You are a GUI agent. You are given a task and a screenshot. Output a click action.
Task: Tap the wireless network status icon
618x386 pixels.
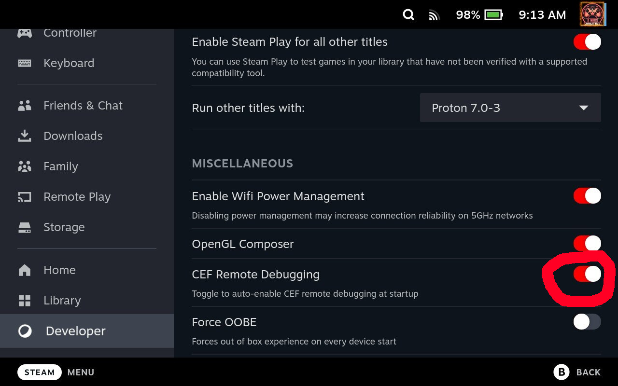(x=434, y=15)
